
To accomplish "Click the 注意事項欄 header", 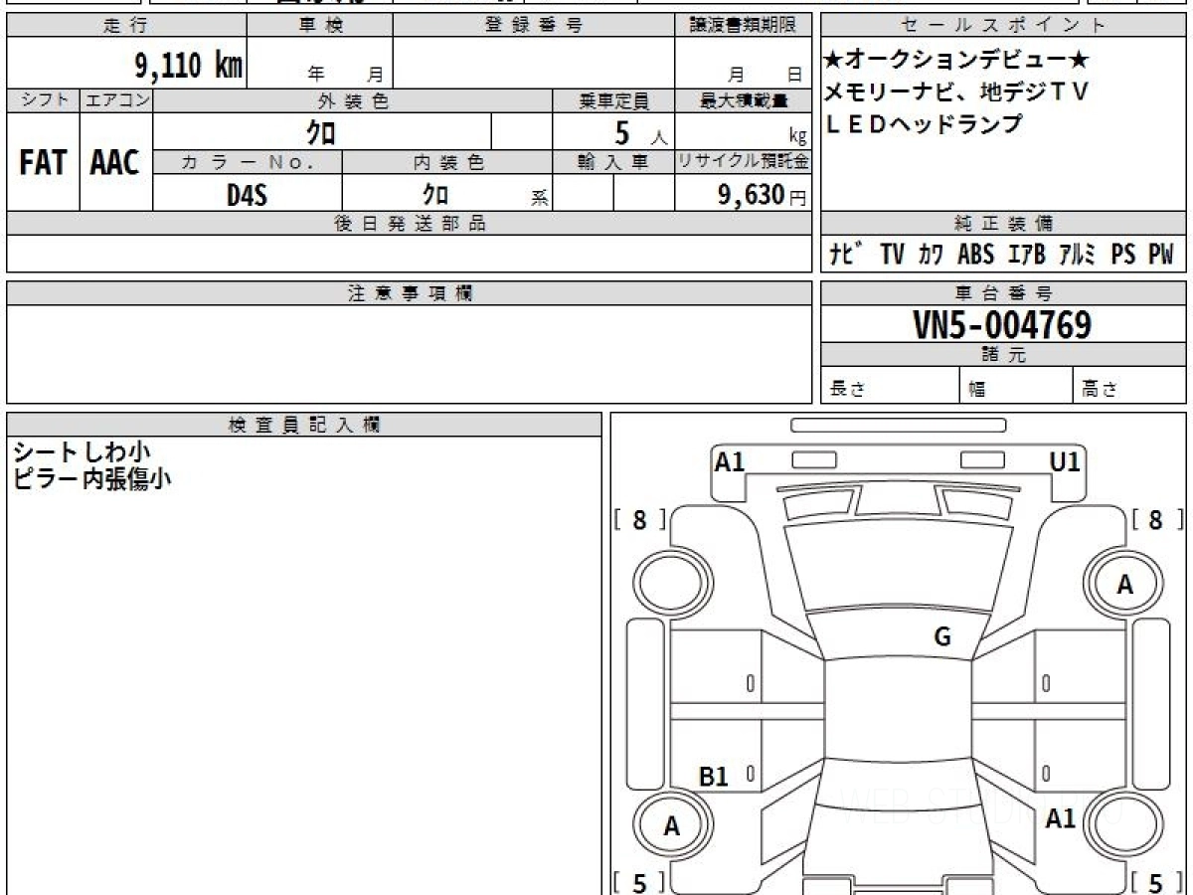I will [x=410, y=293].
